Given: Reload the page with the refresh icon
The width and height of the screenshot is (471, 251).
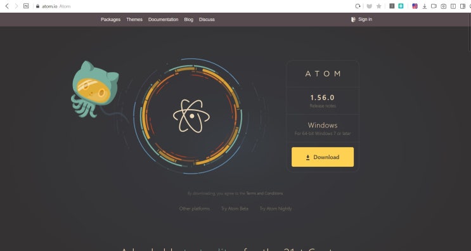Looking at the screenshot, I should (358, 6).
